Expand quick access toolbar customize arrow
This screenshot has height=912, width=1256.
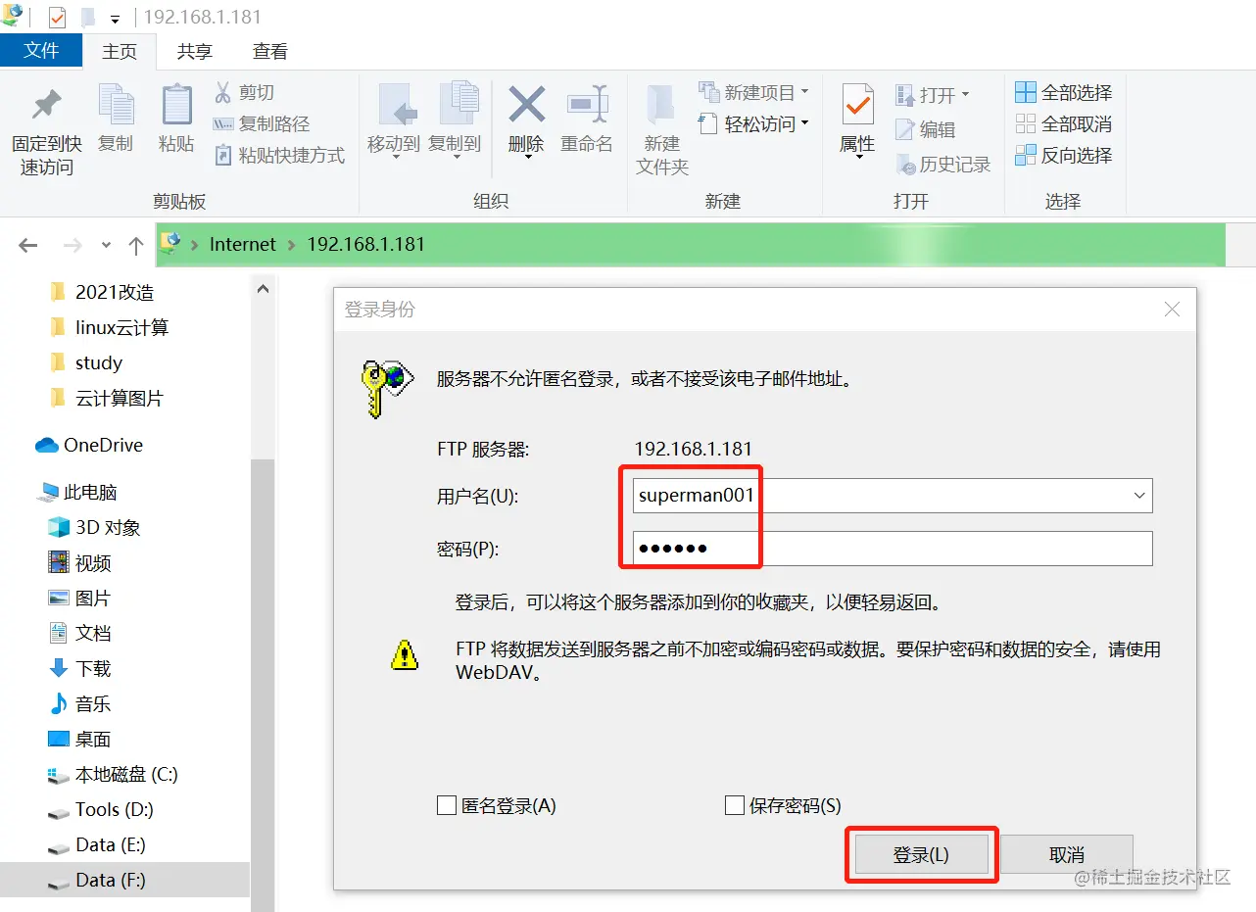click(115, 19)
